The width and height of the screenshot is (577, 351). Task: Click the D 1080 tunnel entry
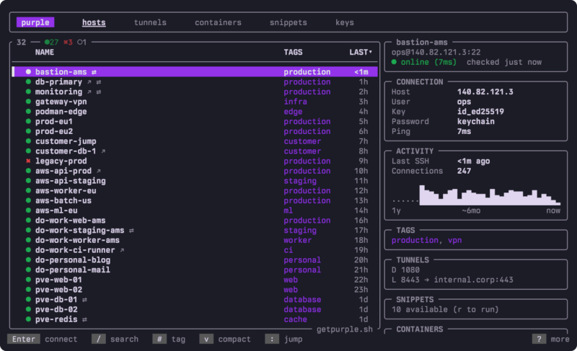405,270
